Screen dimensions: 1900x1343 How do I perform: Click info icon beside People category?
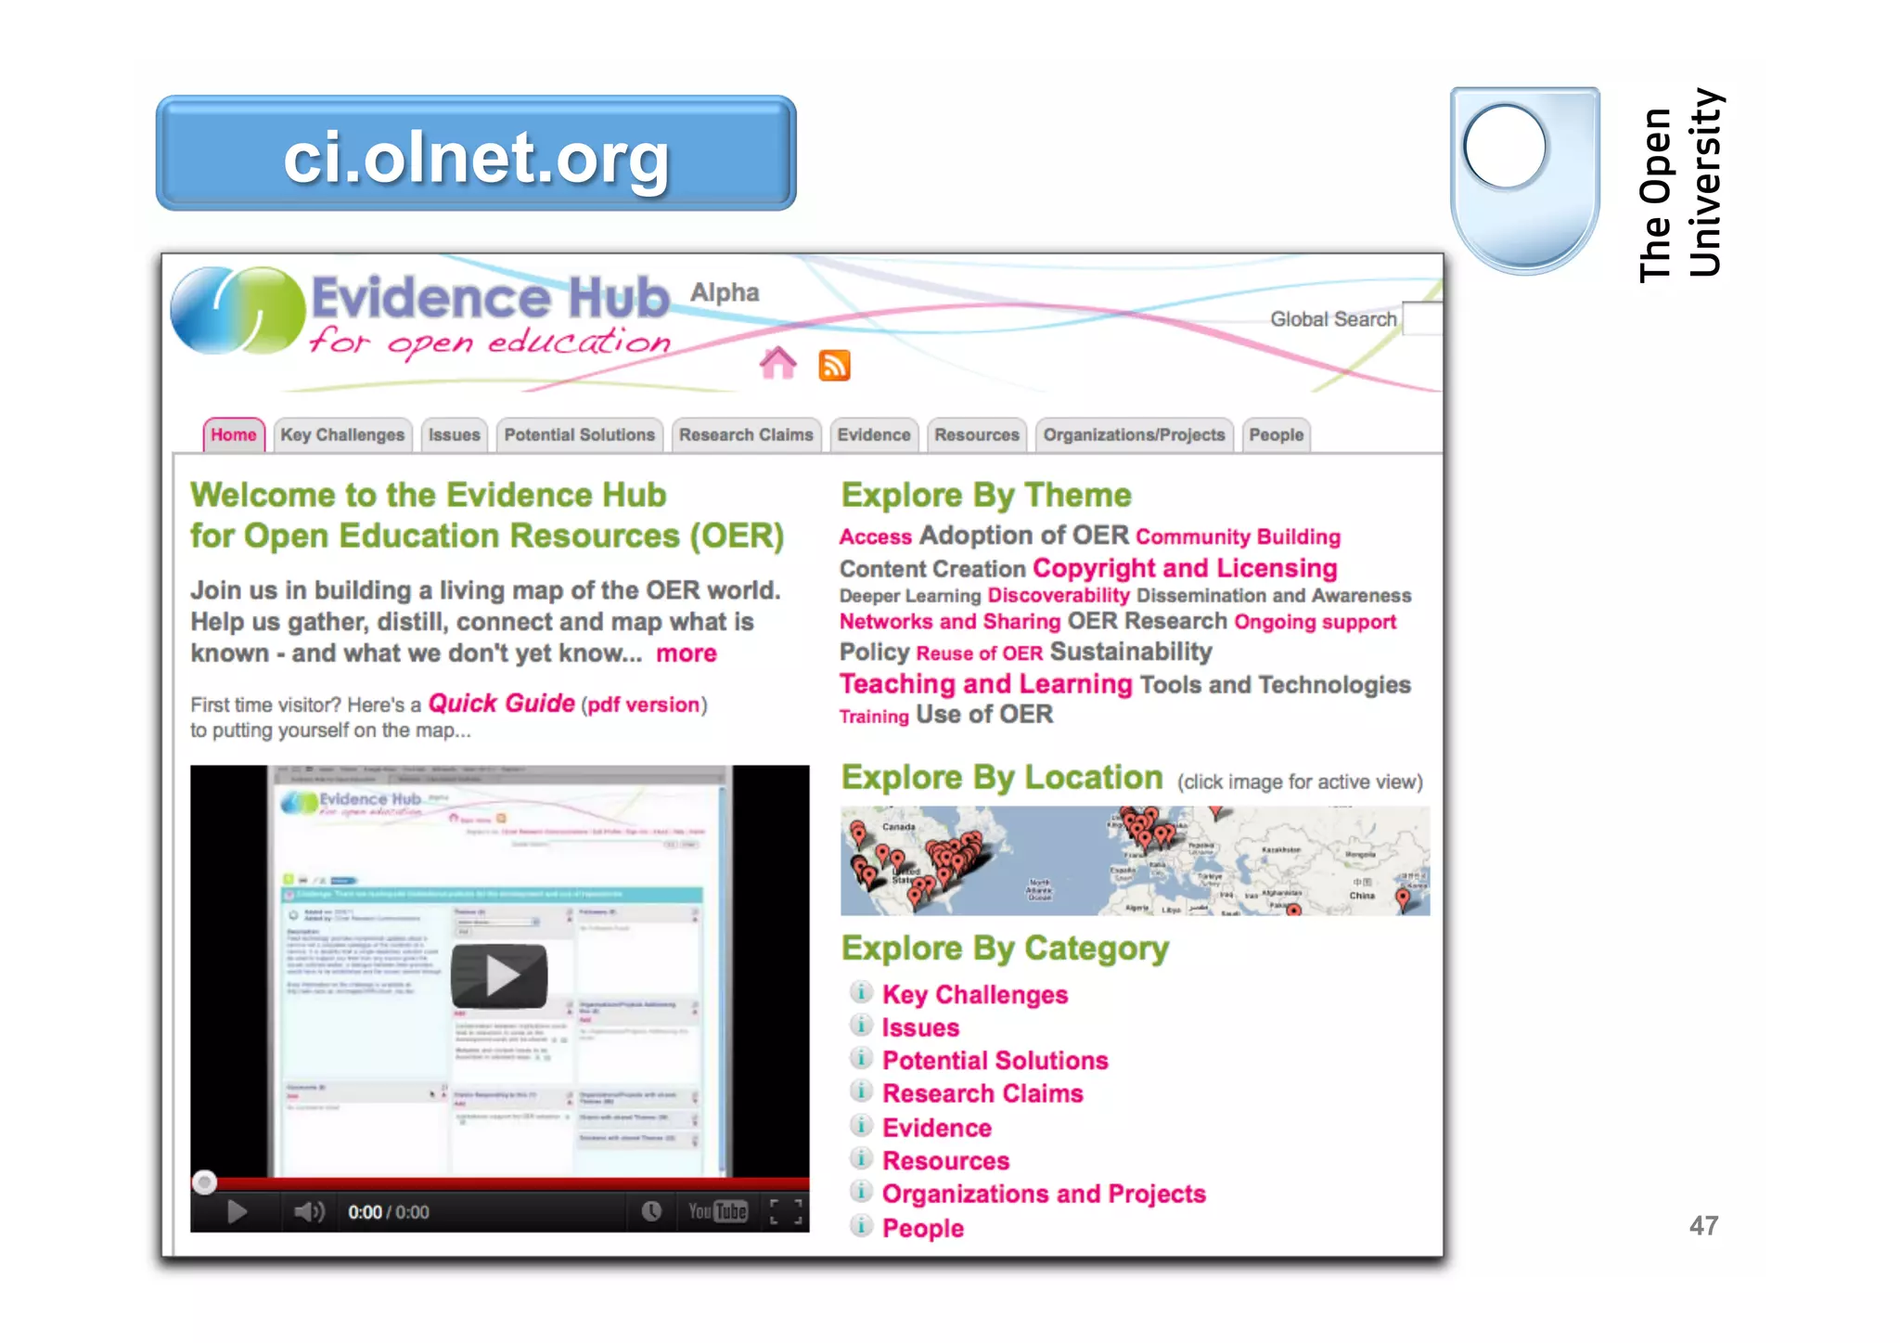click(861, 1225)
